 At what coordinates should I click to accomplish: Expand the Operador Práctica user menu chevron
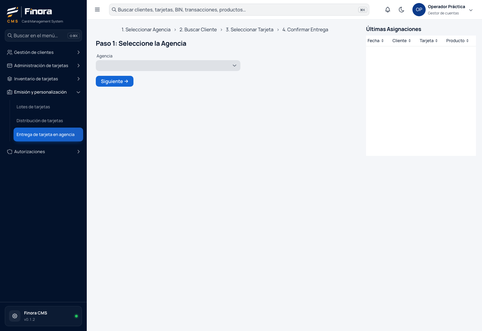click(x=471, y=10)
